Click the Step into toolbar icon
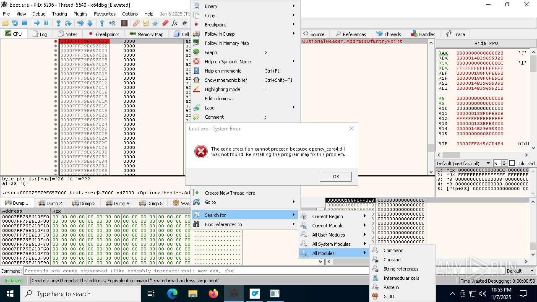The width and height of the screenshot is (537, 302). pos(58,23)
